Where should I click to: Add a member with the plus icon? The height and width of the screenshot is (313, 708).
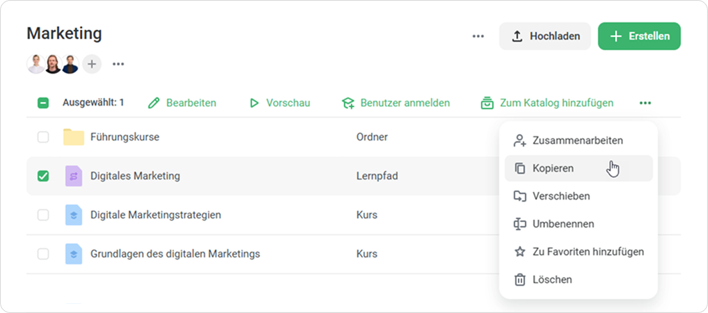92,65
